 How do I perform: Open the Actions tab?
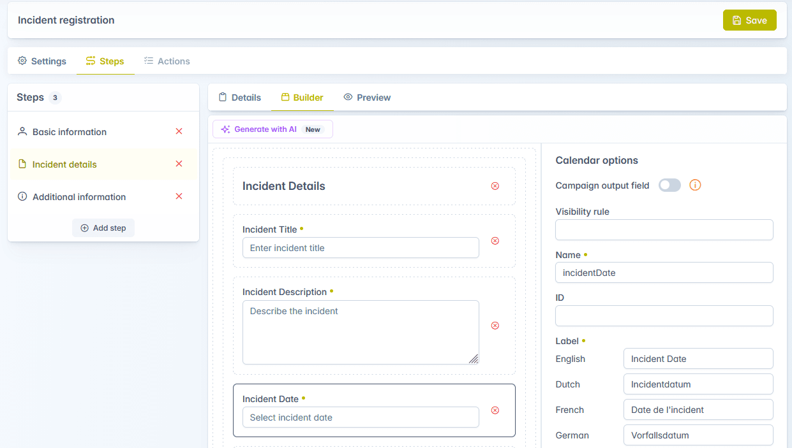[167, 61]
